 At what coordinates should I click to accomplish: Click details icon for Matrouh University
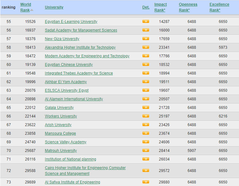tap(146, 151)
